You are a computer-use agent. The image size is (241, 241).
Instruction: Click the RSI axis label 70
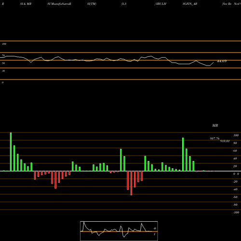pyautogui.click(x=3, y=55)
